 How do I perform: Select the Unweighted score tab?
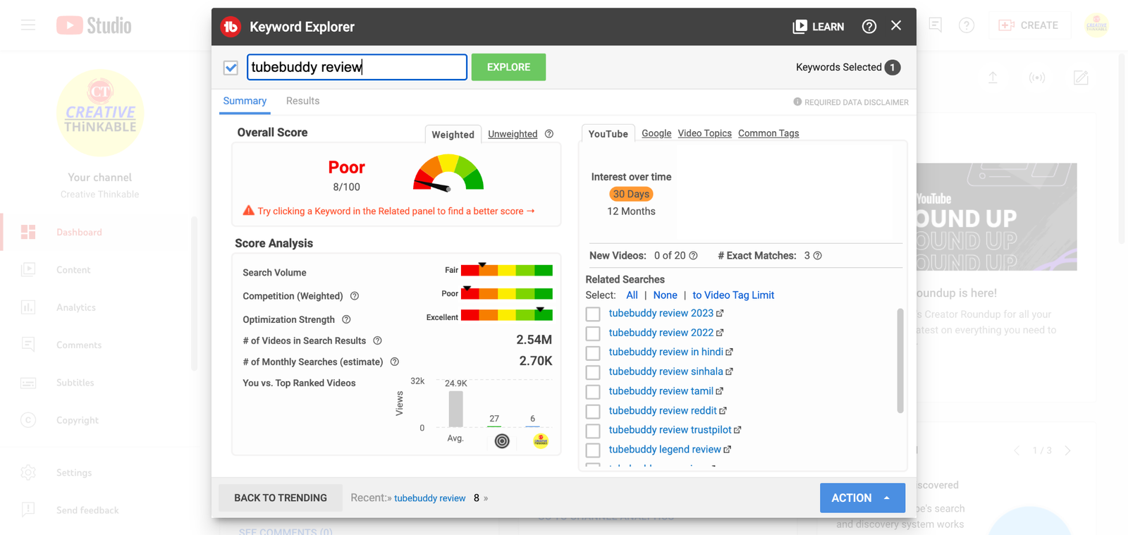(513, 134)
